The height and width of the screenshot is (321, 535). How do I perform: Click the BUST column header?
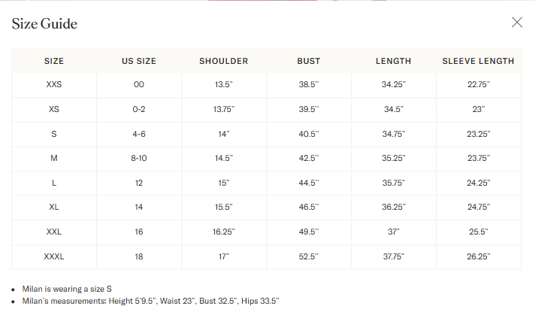309,61
